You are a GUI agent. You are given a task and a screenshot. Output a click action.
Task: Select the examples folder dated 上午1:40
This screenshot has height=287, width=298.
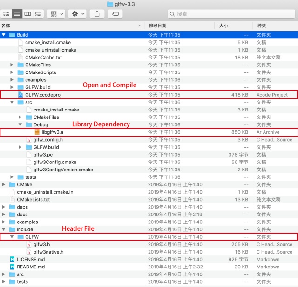coord(149,222)
